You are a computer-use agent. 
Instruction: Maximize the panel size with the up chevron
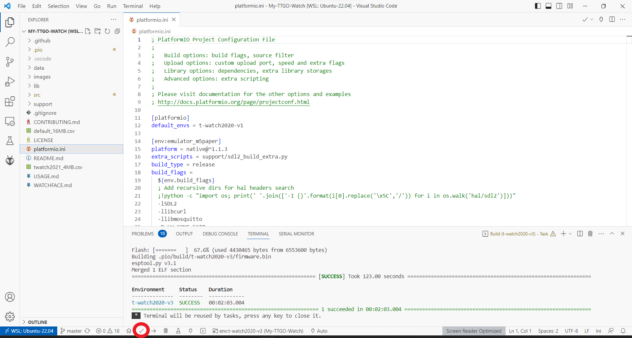pyautogui.click(x=612, y=234)
